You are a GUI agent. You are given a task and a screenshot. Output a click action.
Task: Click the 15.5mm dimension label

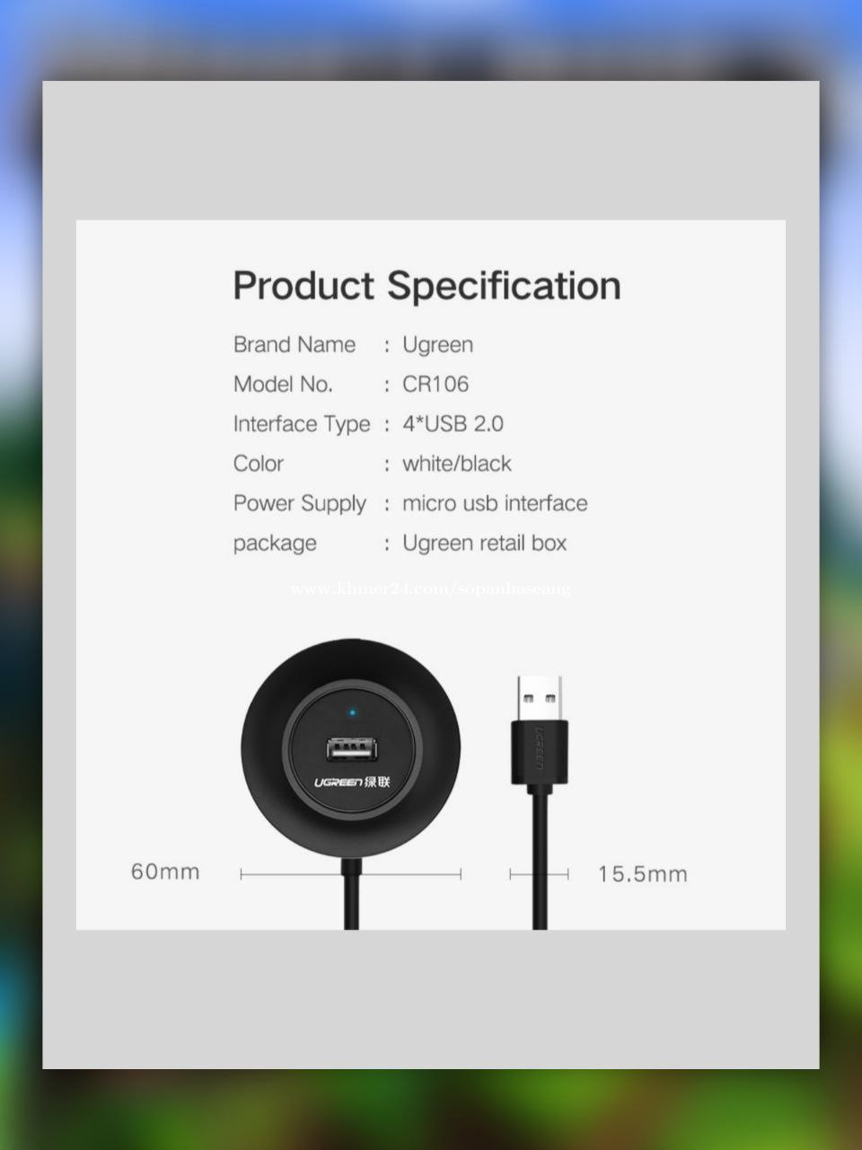(x=643, y=873)
